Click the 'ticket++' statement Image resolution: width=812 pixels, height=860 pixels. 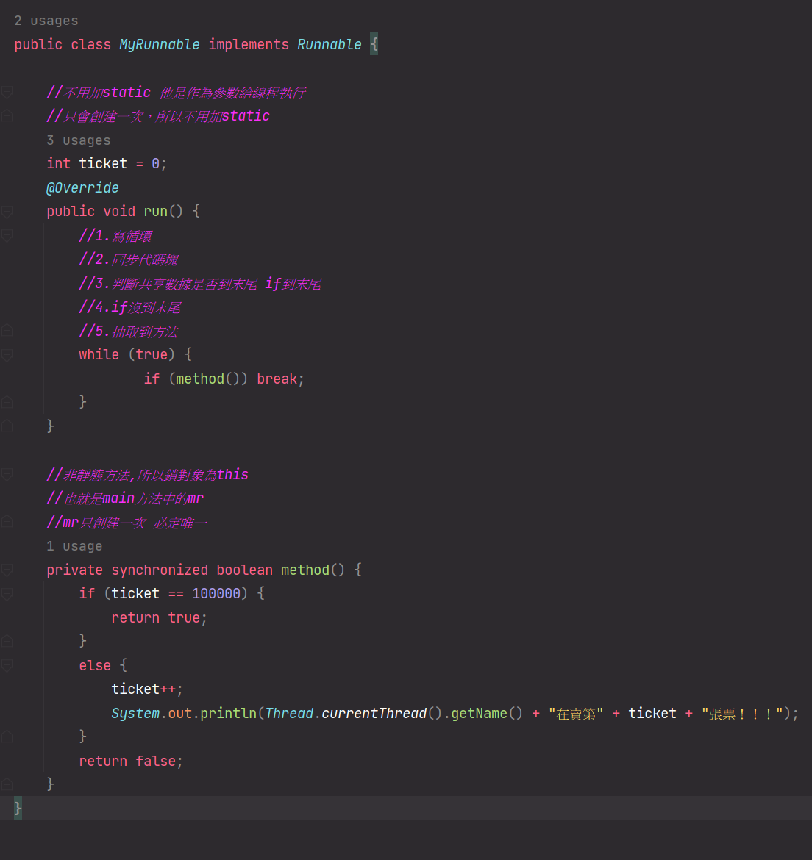click(147, 689)
